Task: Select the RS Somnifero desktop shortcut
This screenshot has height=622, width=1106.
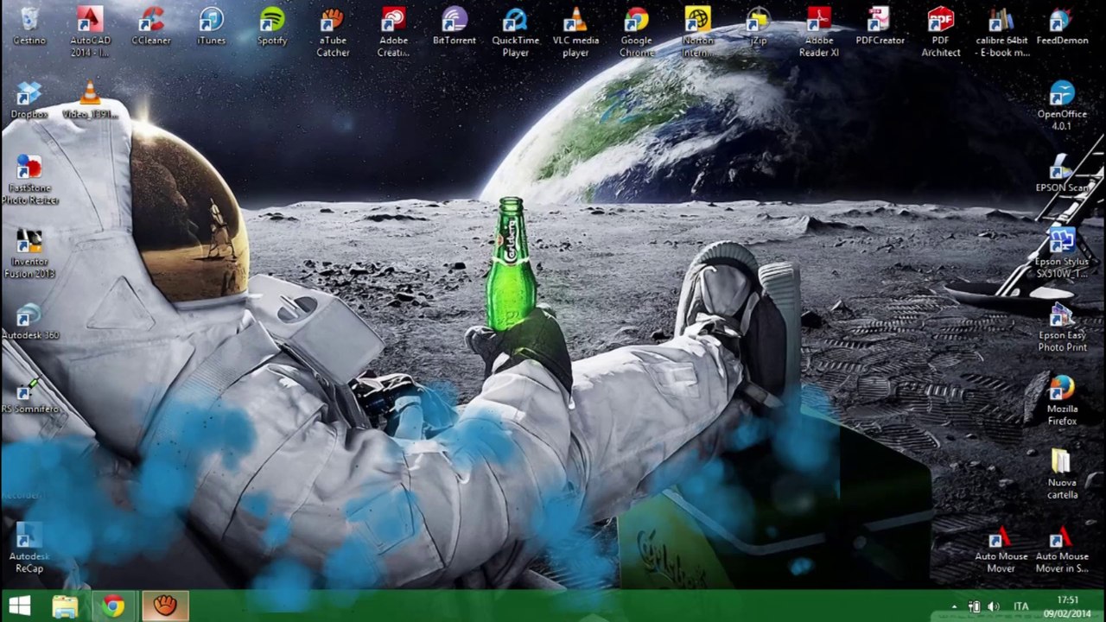Action: coord(29,395)
